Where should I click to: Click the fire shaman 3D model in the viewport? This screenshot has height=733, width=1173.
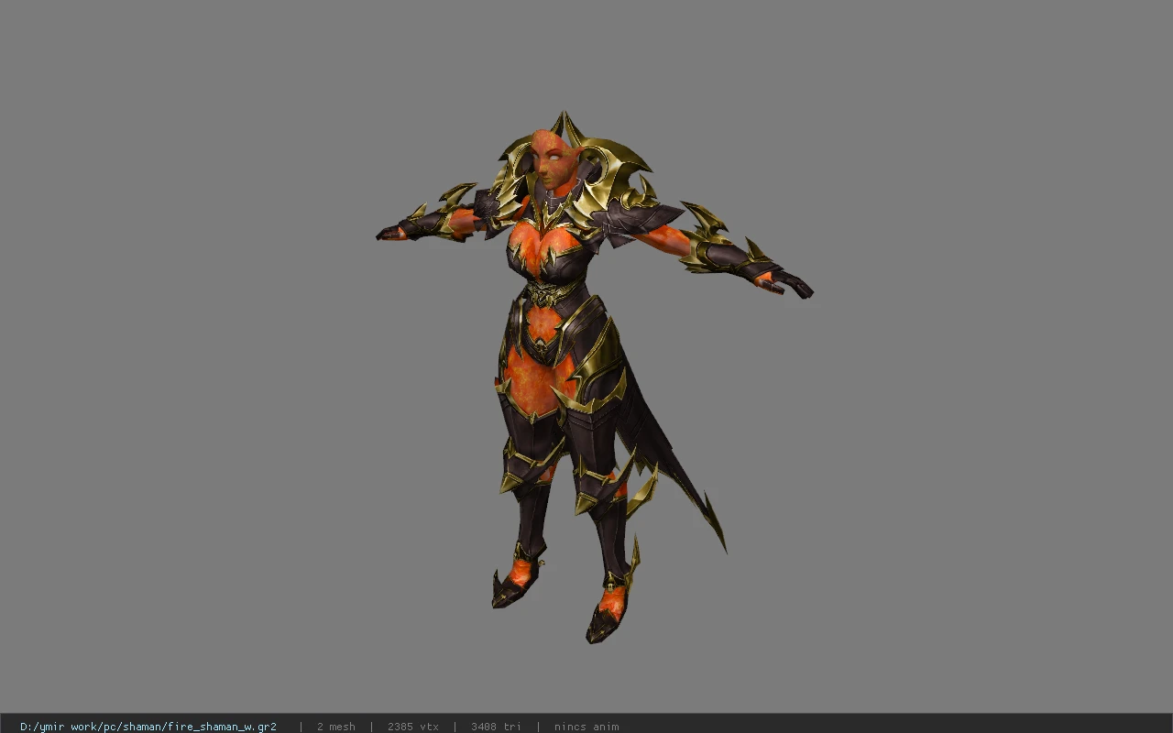coord(594,377)
